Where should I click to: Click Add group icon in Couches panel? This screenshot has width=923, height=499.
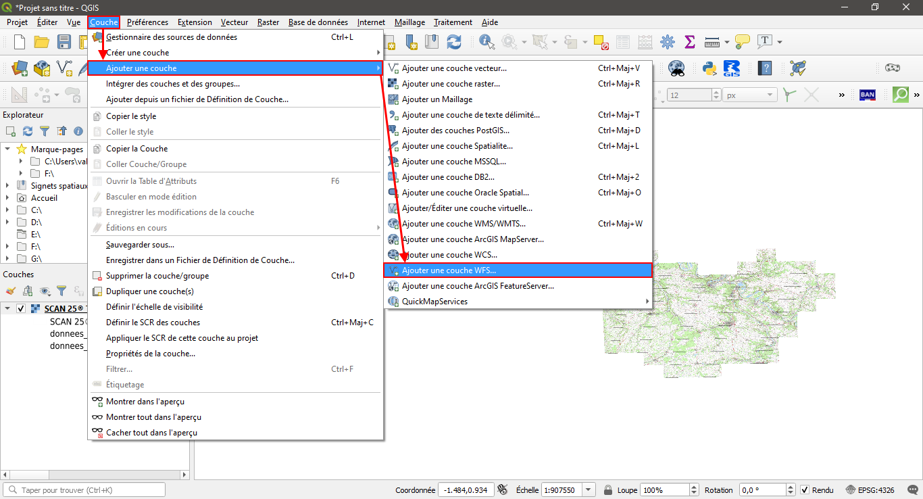(28, 291)
